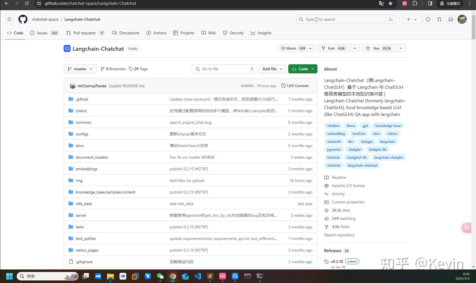Viewport: 476px width, 283px height.
Task: Launch Visual Studio Code from the taskbar
Action: point(198,276)
